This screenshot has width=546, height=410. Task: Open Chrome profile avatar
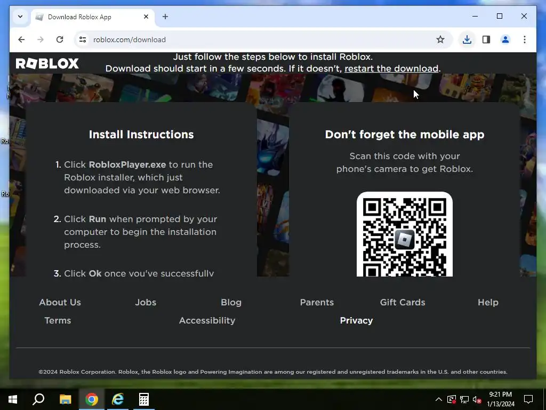(505, 40)
